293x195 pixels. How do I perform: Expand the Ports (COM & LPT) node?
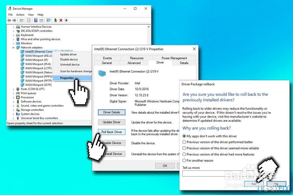(13, 89)
